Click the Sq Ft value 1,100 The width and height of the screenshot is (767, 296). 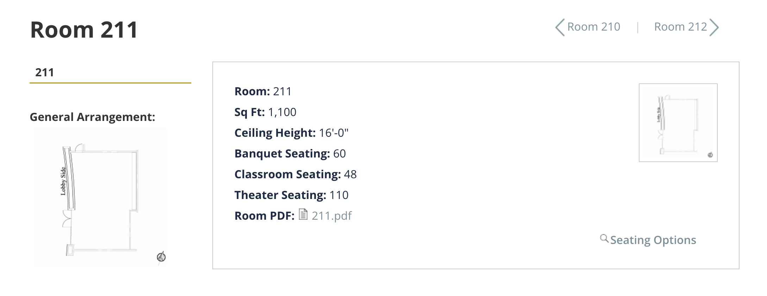(282, 112)
